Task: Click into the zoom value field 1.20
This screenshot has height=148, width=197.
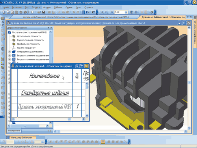Action: coord(119,12)
